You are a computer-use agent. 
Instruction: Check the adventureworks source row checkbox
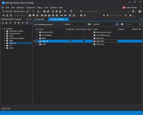[x=37, y=32]
